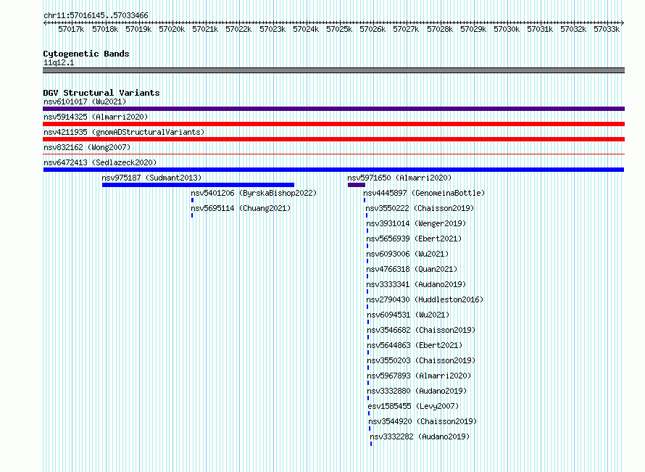Click the Cytogenetic Bands track heading
This screenshot has width=645, height=472.
86,54
